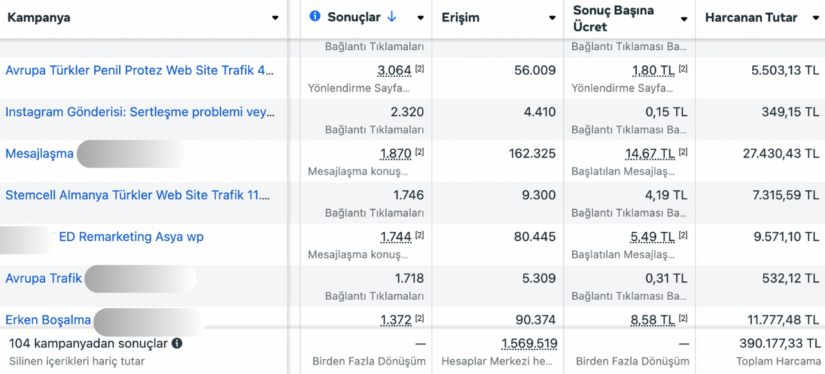Click the info icon beside Sonuçlar header

coord(315,17)
